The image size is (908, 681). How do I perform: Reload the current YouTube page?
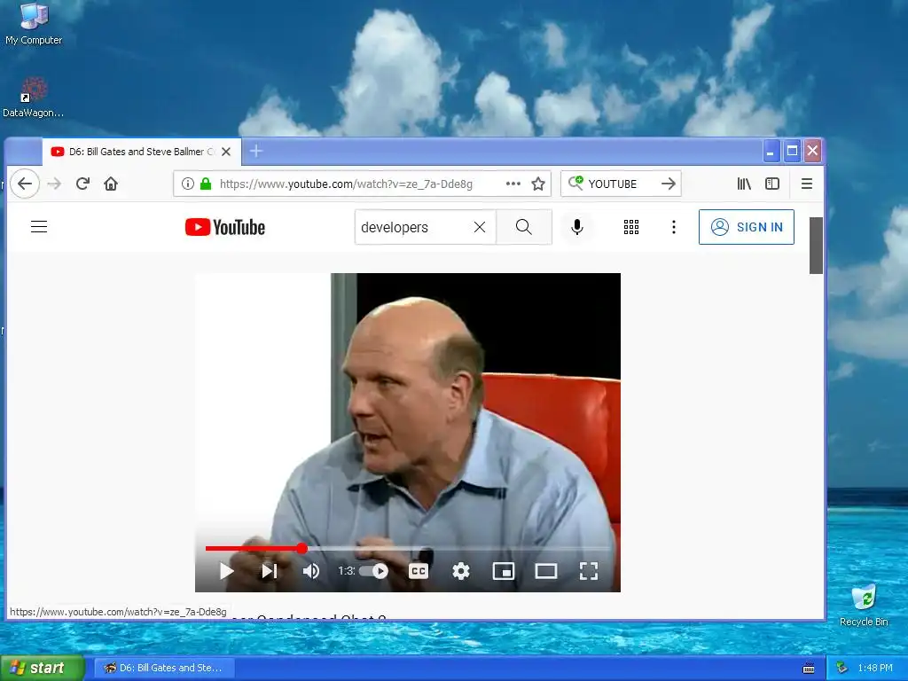pyautogui.click(x=82, y=184)
